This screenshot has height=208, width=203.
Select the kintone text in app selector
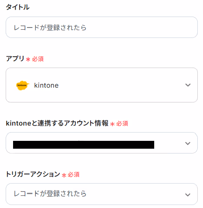click(46, 85)
